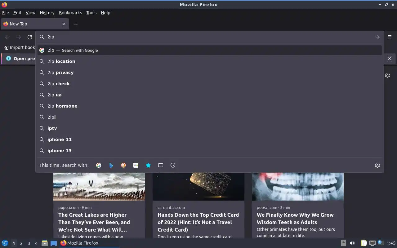Click the address bar containing 2ip

pyautogui.click(x=209, y=37)
